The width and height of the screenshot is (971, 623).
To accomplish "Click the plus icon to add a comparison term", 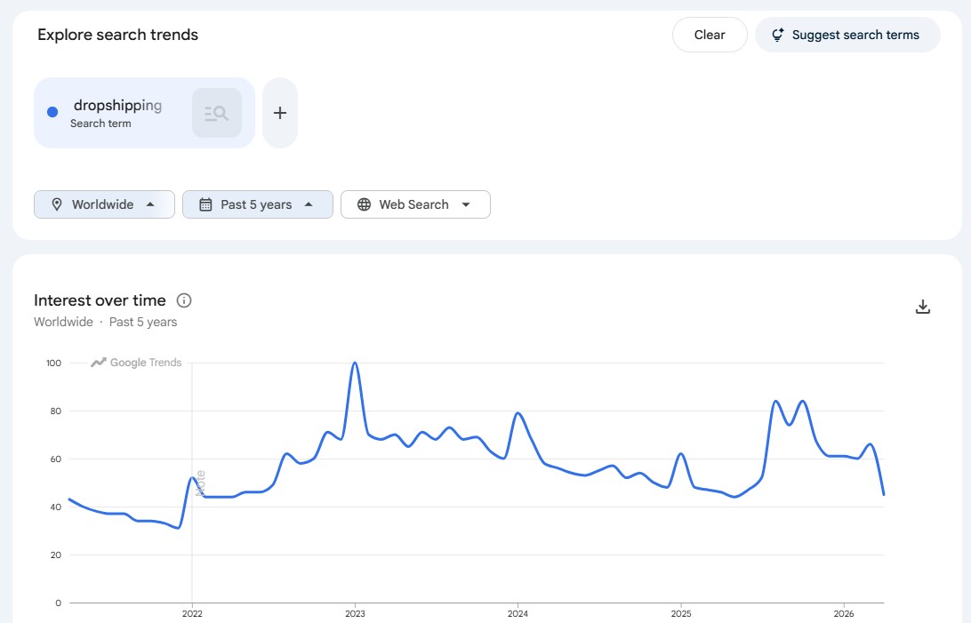I will point(279,112).
